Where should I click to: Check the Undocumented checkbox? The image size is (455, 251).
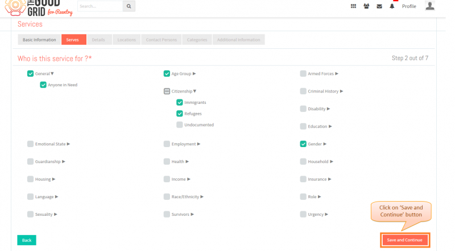tap(180, 125)
